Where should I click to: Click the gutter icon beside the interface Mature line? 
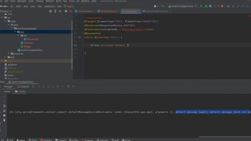point(80,37)
